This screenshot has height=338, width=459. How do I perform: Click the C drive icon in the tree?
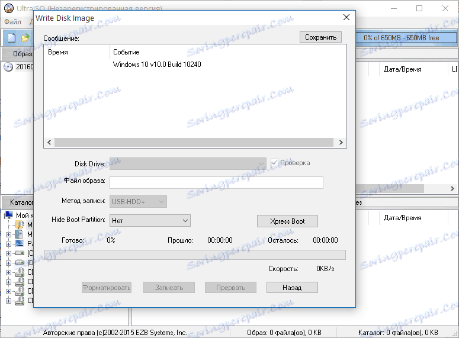click(x=20, y=253)
